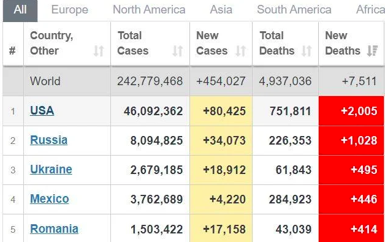385x242 pixels.
Task: Open the USA country link
Action: (42, 111)
